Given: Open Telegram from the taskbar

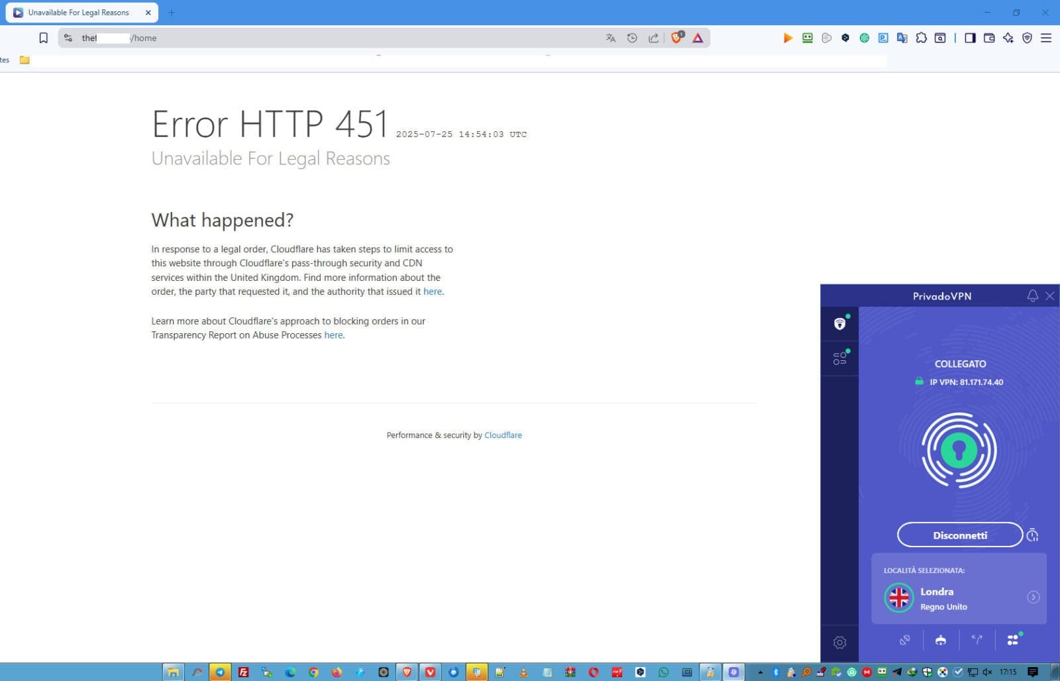Looking at the screenshot, I should [x=220, y=672].
